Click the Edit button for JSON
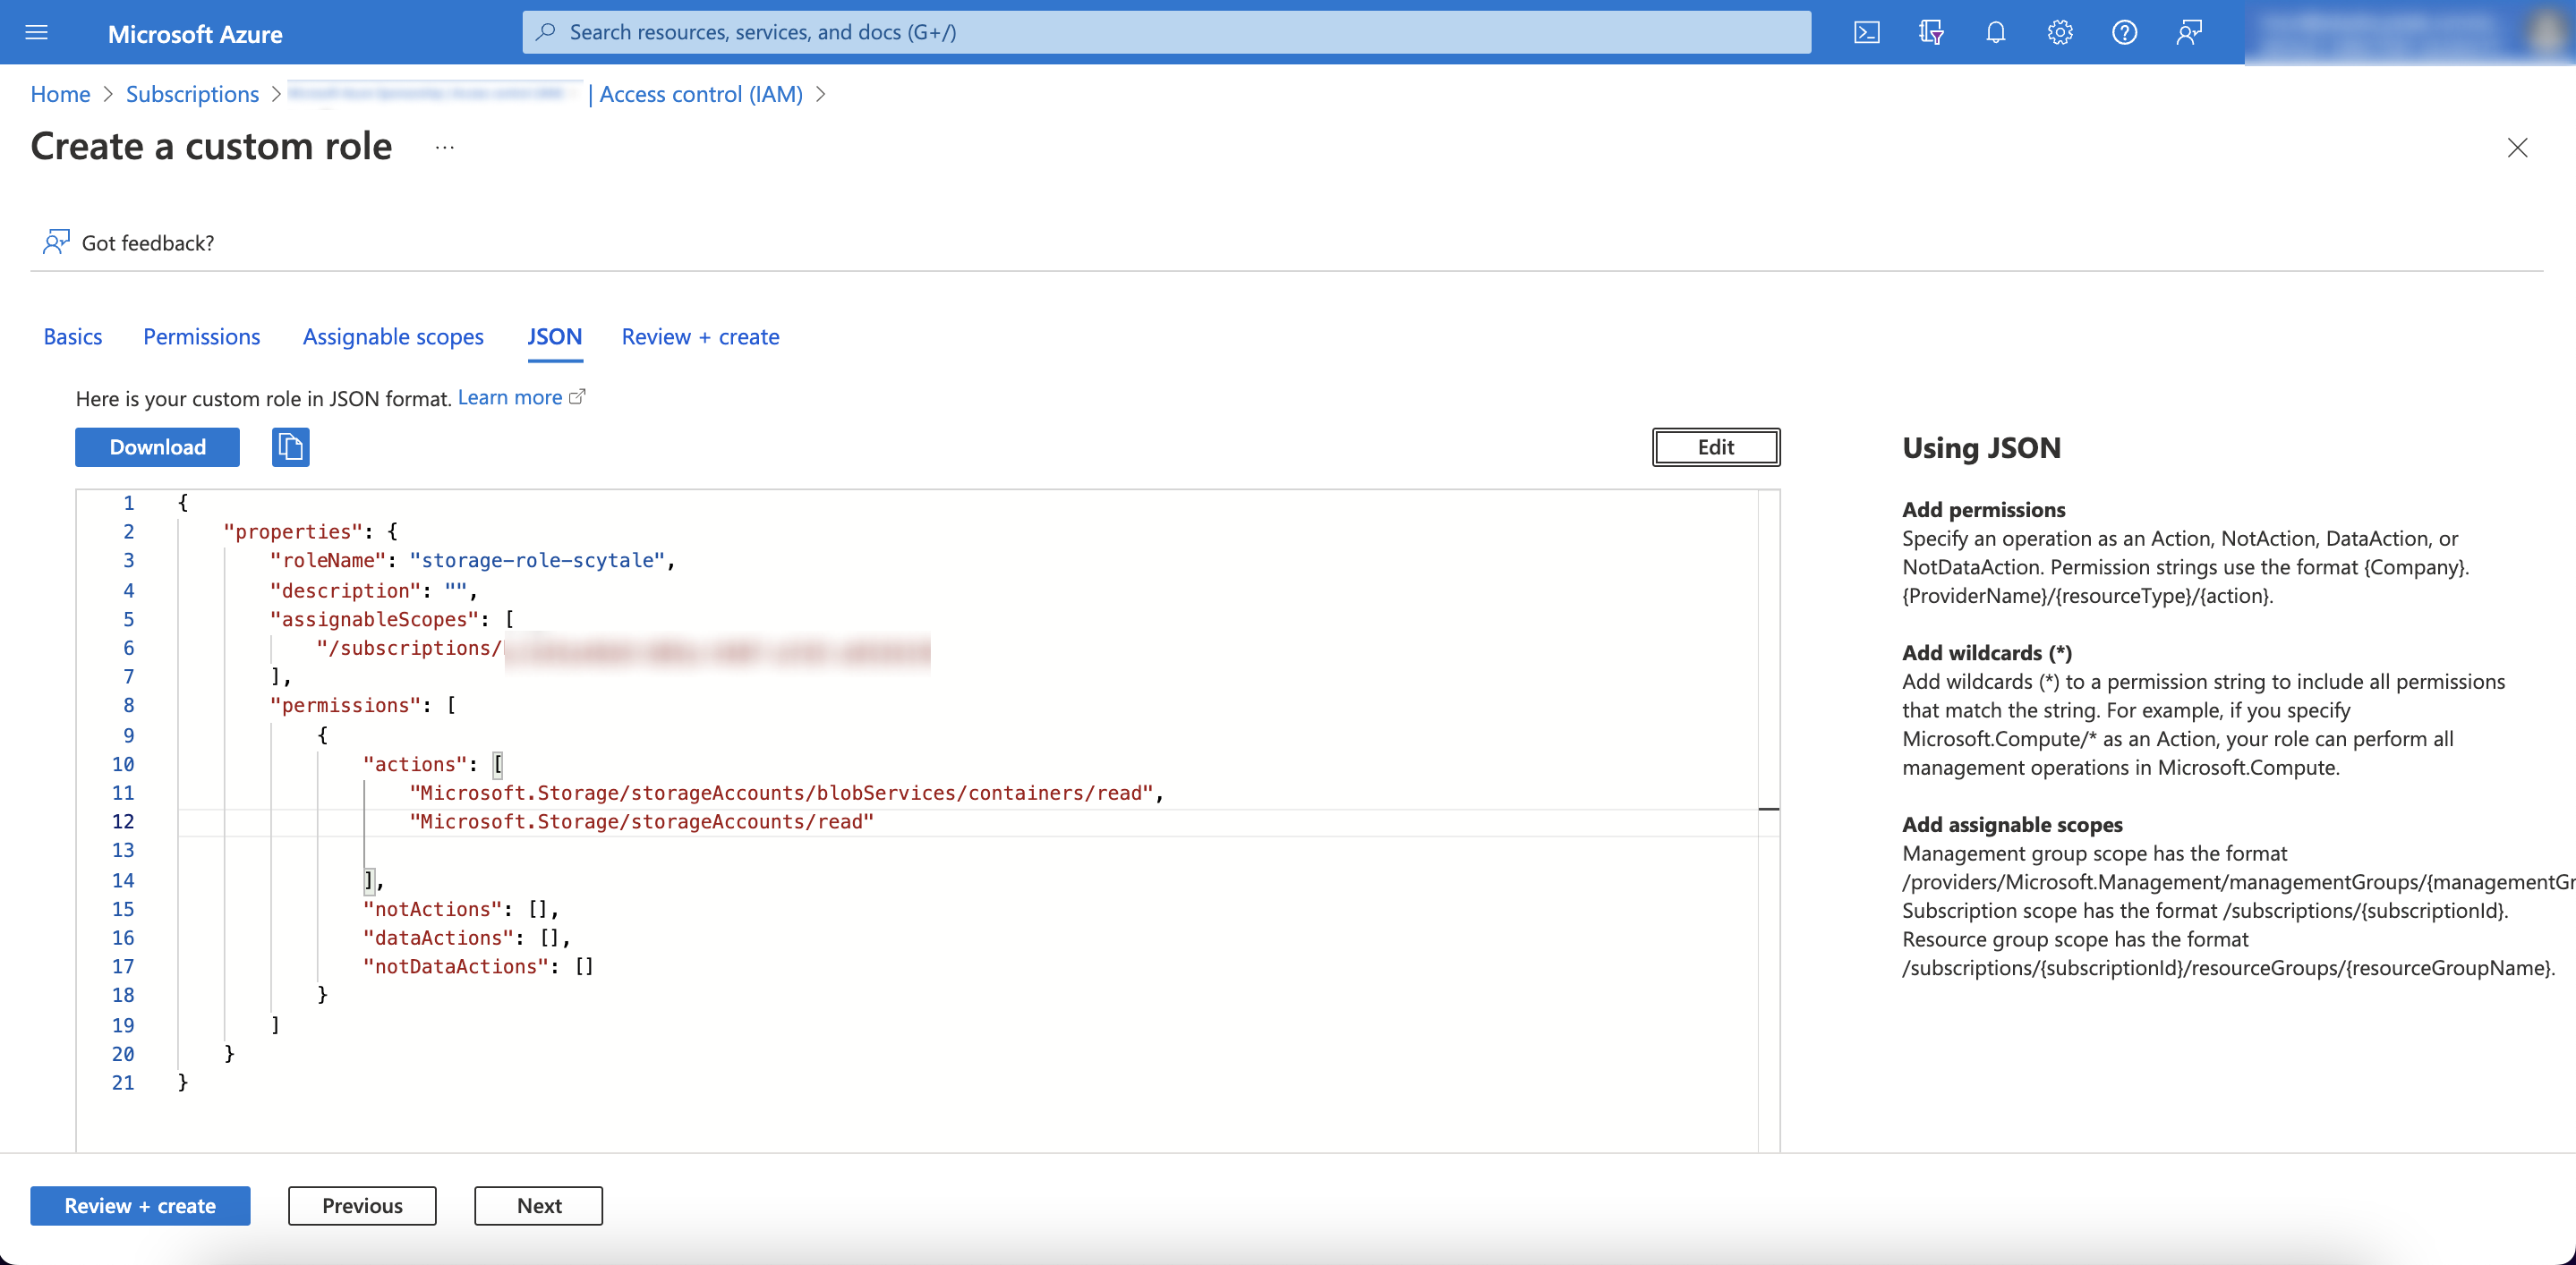The image size is (2576, 1265). 1715,446
